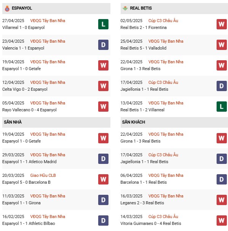Viewport: 228px width, 231px height.
Task: Open the Giao Hữu CLB competition link
Action: tap(43, 175)
